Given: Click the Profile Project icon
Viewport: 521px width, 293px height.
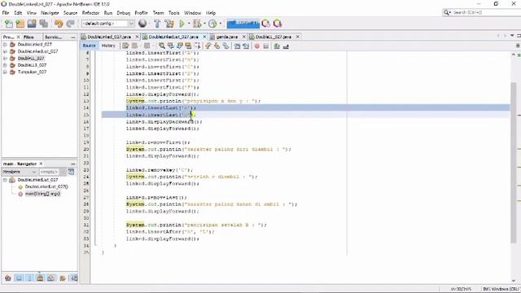Looking at the screenshot, I should (212, 24).
